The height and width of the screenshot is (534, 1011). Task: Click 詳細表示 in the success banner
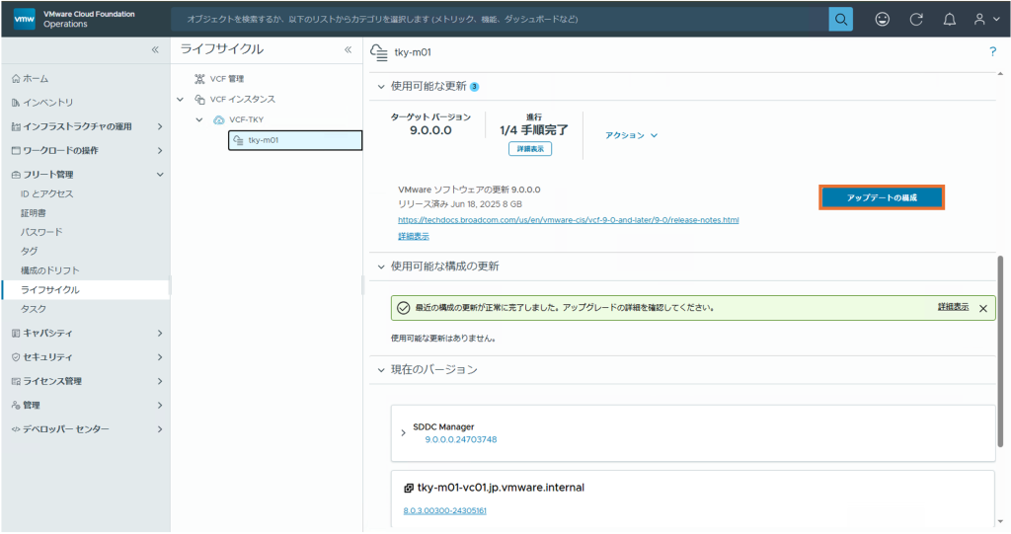(x=953, y=308)
